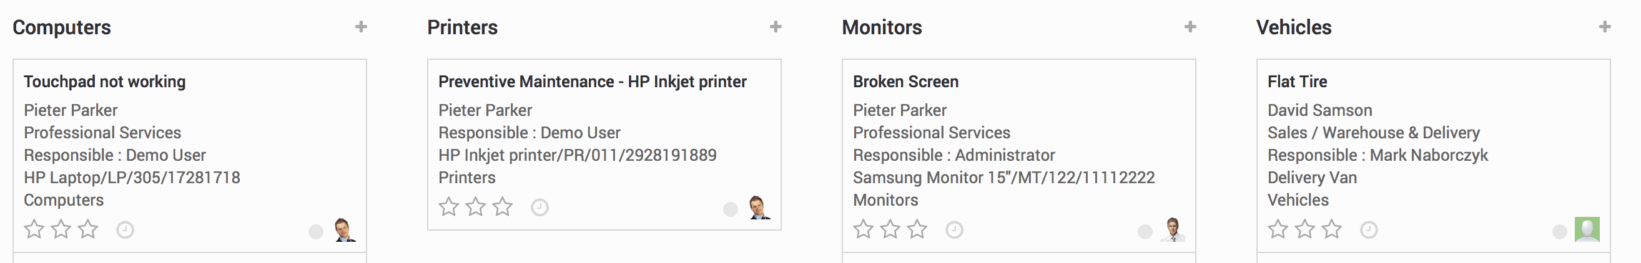Add a new card in Computers column
Viewport: 1641px width, 263px height.
361,27
